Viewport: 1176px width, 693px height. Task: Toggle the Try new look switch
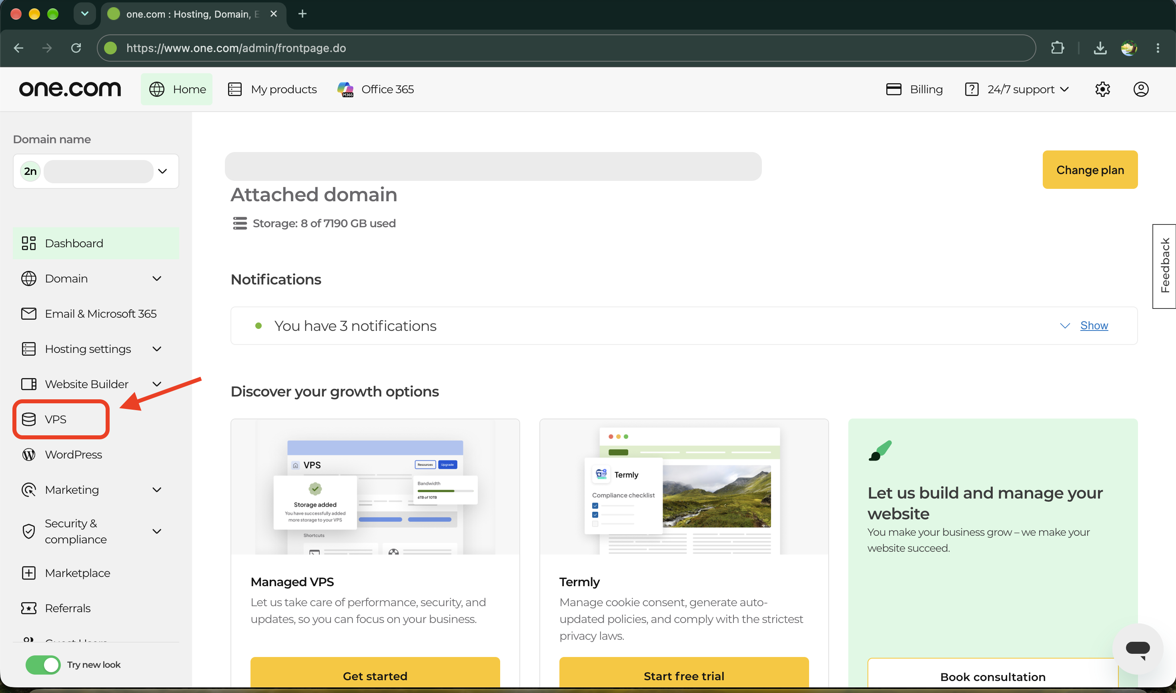[43, 665]
